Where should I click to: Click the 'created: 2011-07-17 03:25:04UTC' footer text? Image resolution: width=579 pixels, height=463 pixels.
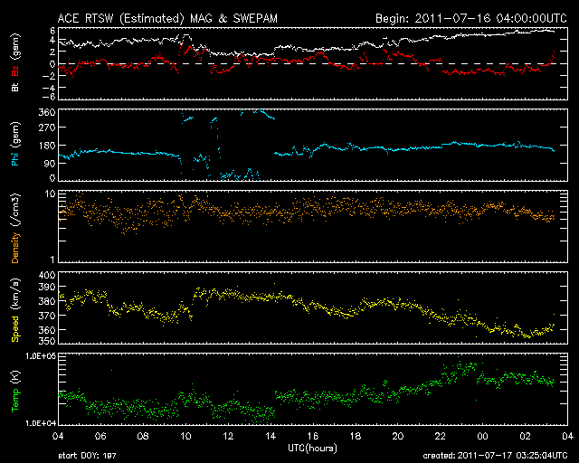(495, 456)
